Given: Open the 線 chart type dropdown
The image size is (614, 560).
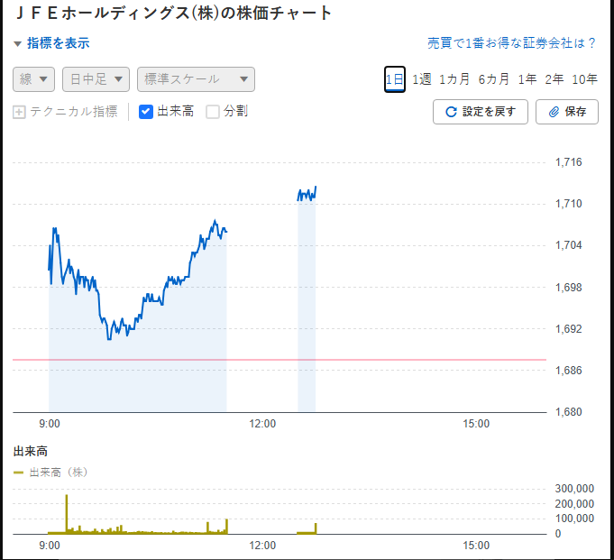Looking at the screenshot, I should pos(33,79).
